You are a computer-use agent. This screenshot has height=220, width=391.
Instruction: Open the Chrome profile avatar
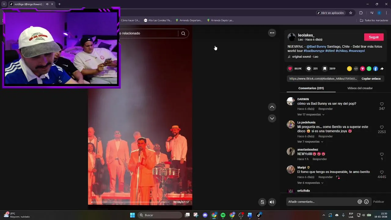(x=379, y=13)
